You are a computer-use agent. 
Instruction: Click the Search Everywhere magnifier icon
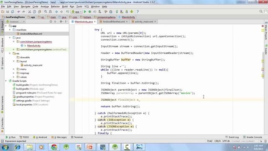(261, 11)
